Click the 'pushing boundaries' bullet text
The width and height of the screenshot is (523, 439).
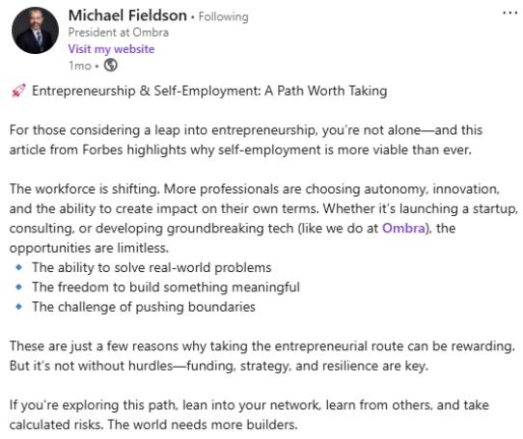click(x=196, y=307)
